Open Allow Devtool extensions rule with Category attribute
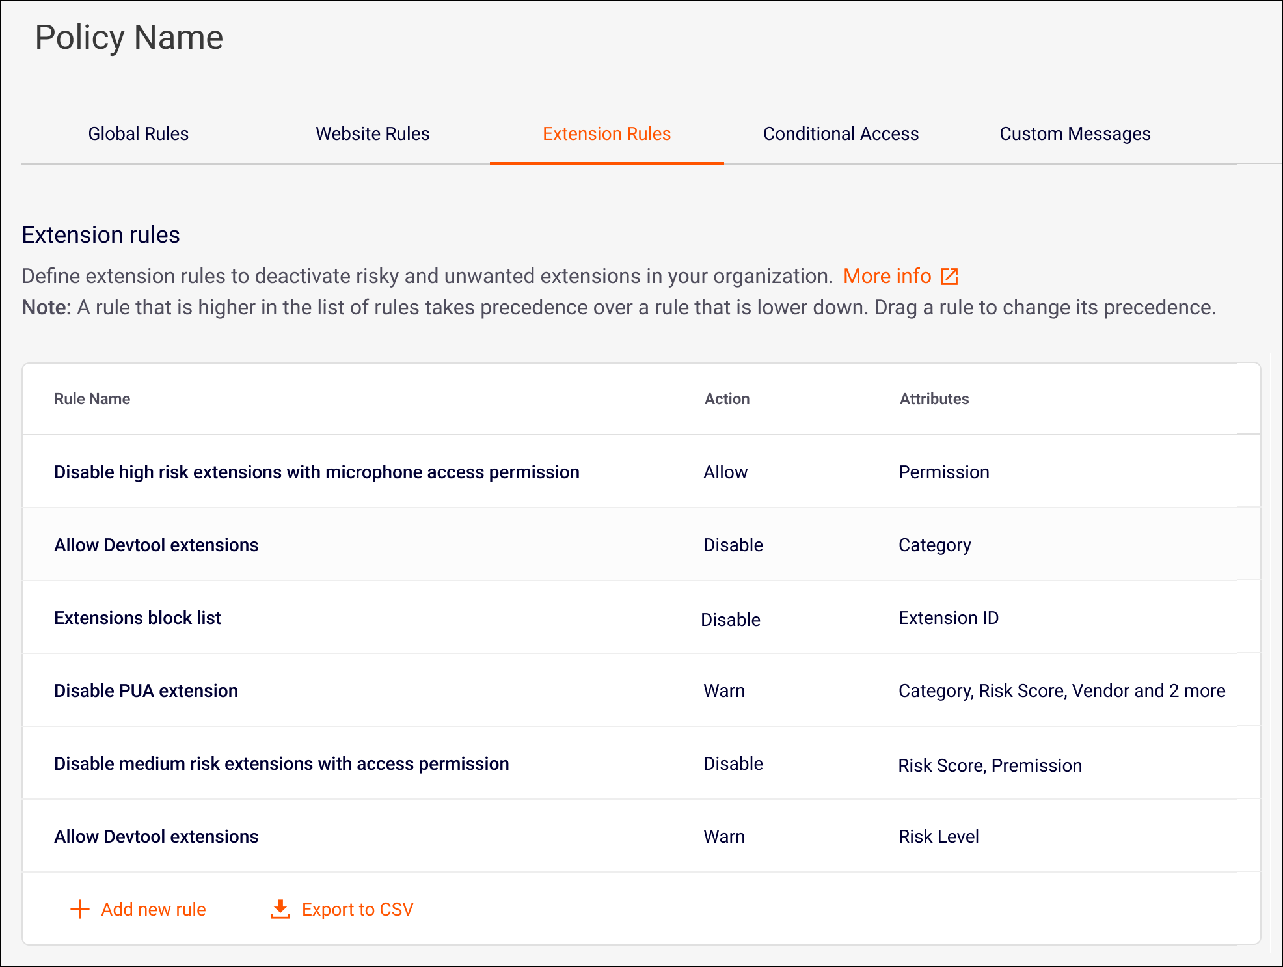The image size is (1283, 967). (x=156, y=545)
